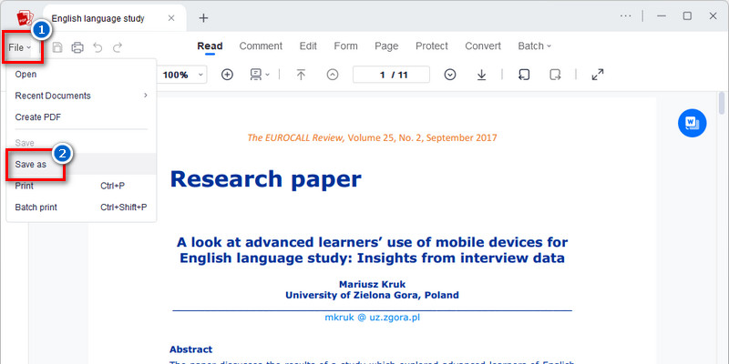This screenshot has height=364, width=729.
Task: Open the page display mode dropdown
Action: [260, 75]
